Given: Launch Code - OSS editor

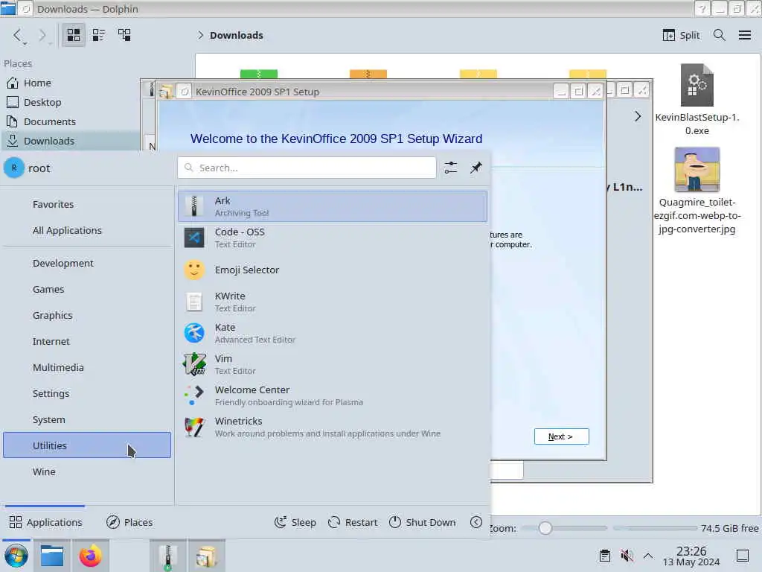Looking at the screenshot, I should tap(333, 238).
